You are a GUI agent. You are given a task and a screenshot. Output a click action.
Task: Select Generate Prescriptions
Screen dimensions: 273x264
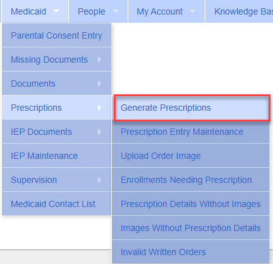click(192, 108)
